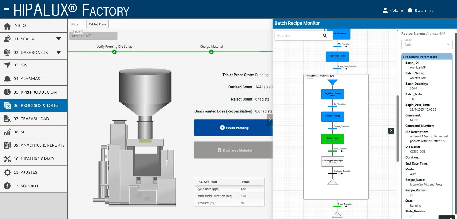Click the Batch_Quantity value 500.0
457x219 pixels.
pyautogui.click(x=414, y=88)
